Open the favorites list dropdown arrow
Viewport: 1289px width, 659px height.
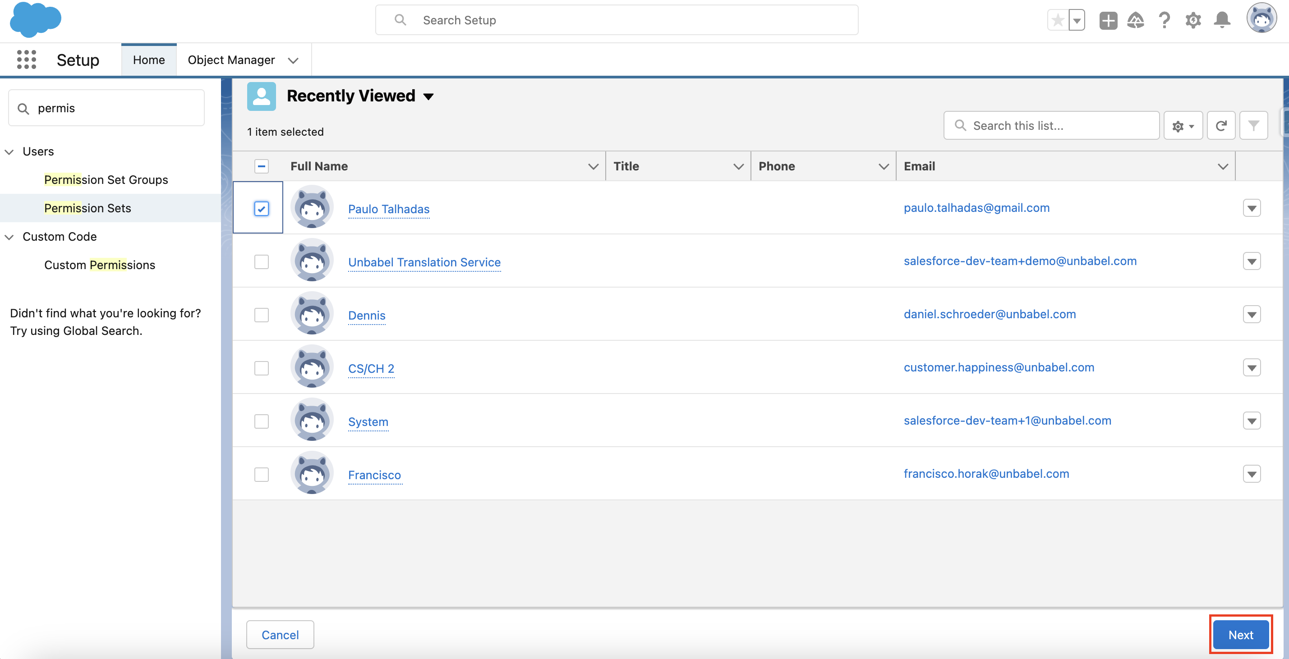coord(1076,20)
